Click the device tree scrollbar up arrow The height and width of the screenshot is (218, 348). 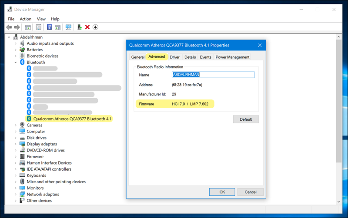[x=338, y=37]
